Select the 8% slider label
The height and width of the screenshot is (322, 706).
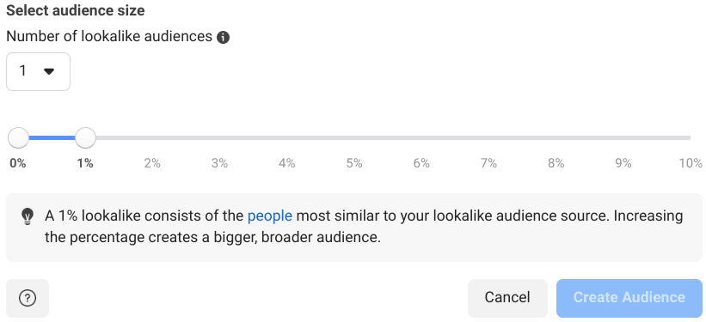pyautogui.click(x=556, y=163)
